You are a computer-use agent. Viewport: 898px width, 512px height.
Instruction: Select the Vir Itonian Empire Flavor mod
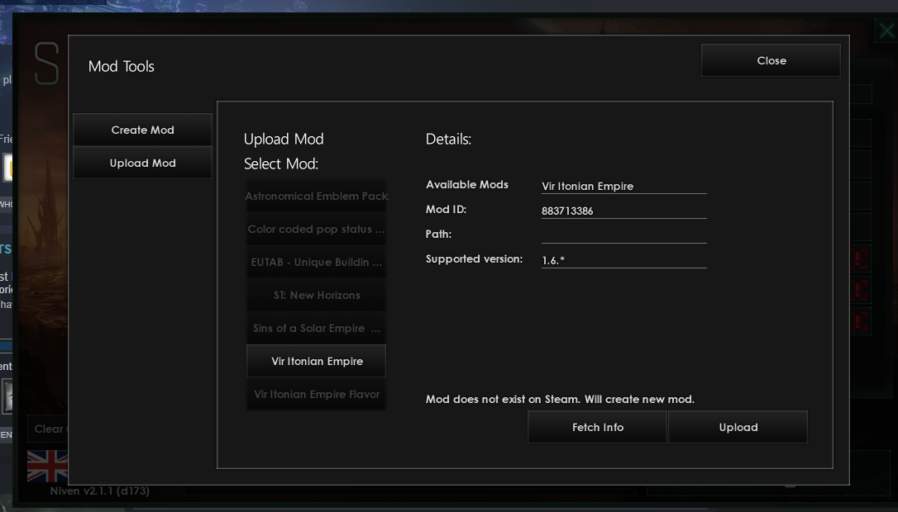coord(316,394)
